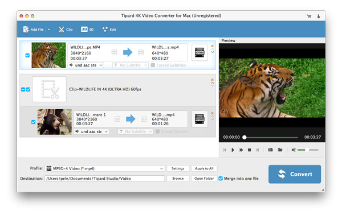Move the tiger video down in list
342x215 pixels.
point(212,52)
